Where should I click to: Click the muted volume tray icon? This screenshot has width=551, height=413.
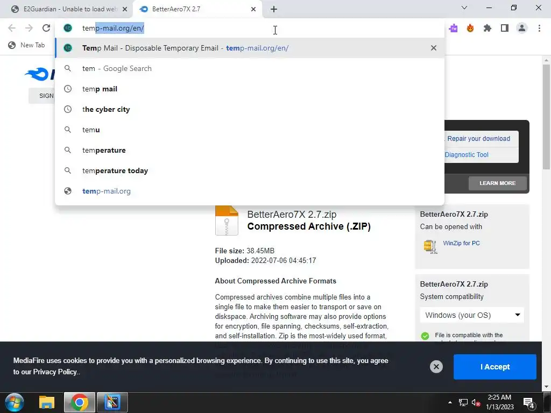coord(476,403)
